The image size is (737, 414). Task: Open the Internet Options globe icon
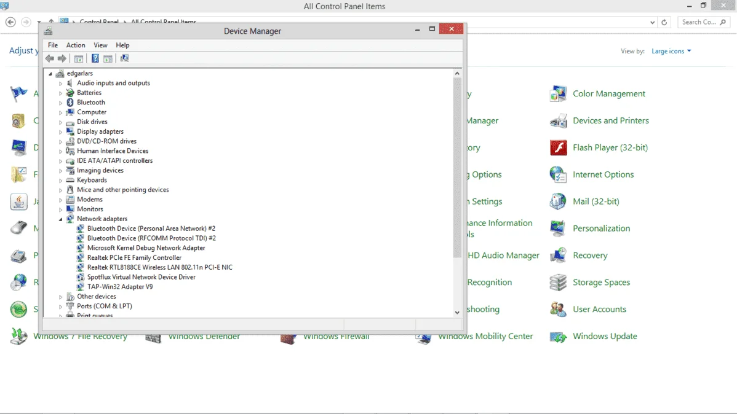(x=558, y=174)
